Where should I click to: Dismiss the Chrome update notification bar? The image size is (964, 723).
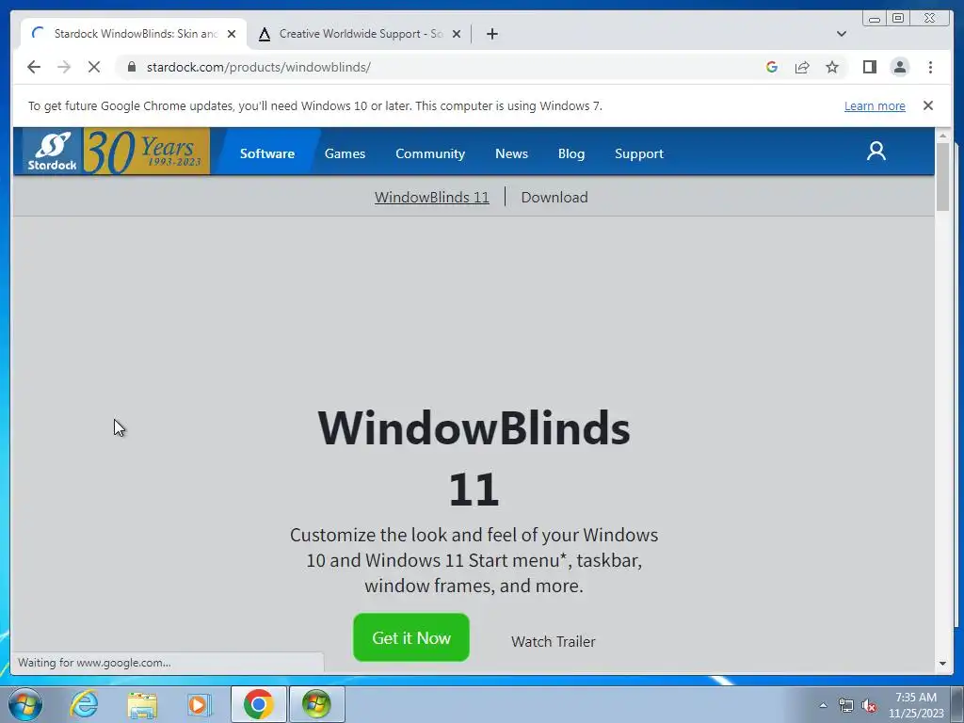click(927, 105)
